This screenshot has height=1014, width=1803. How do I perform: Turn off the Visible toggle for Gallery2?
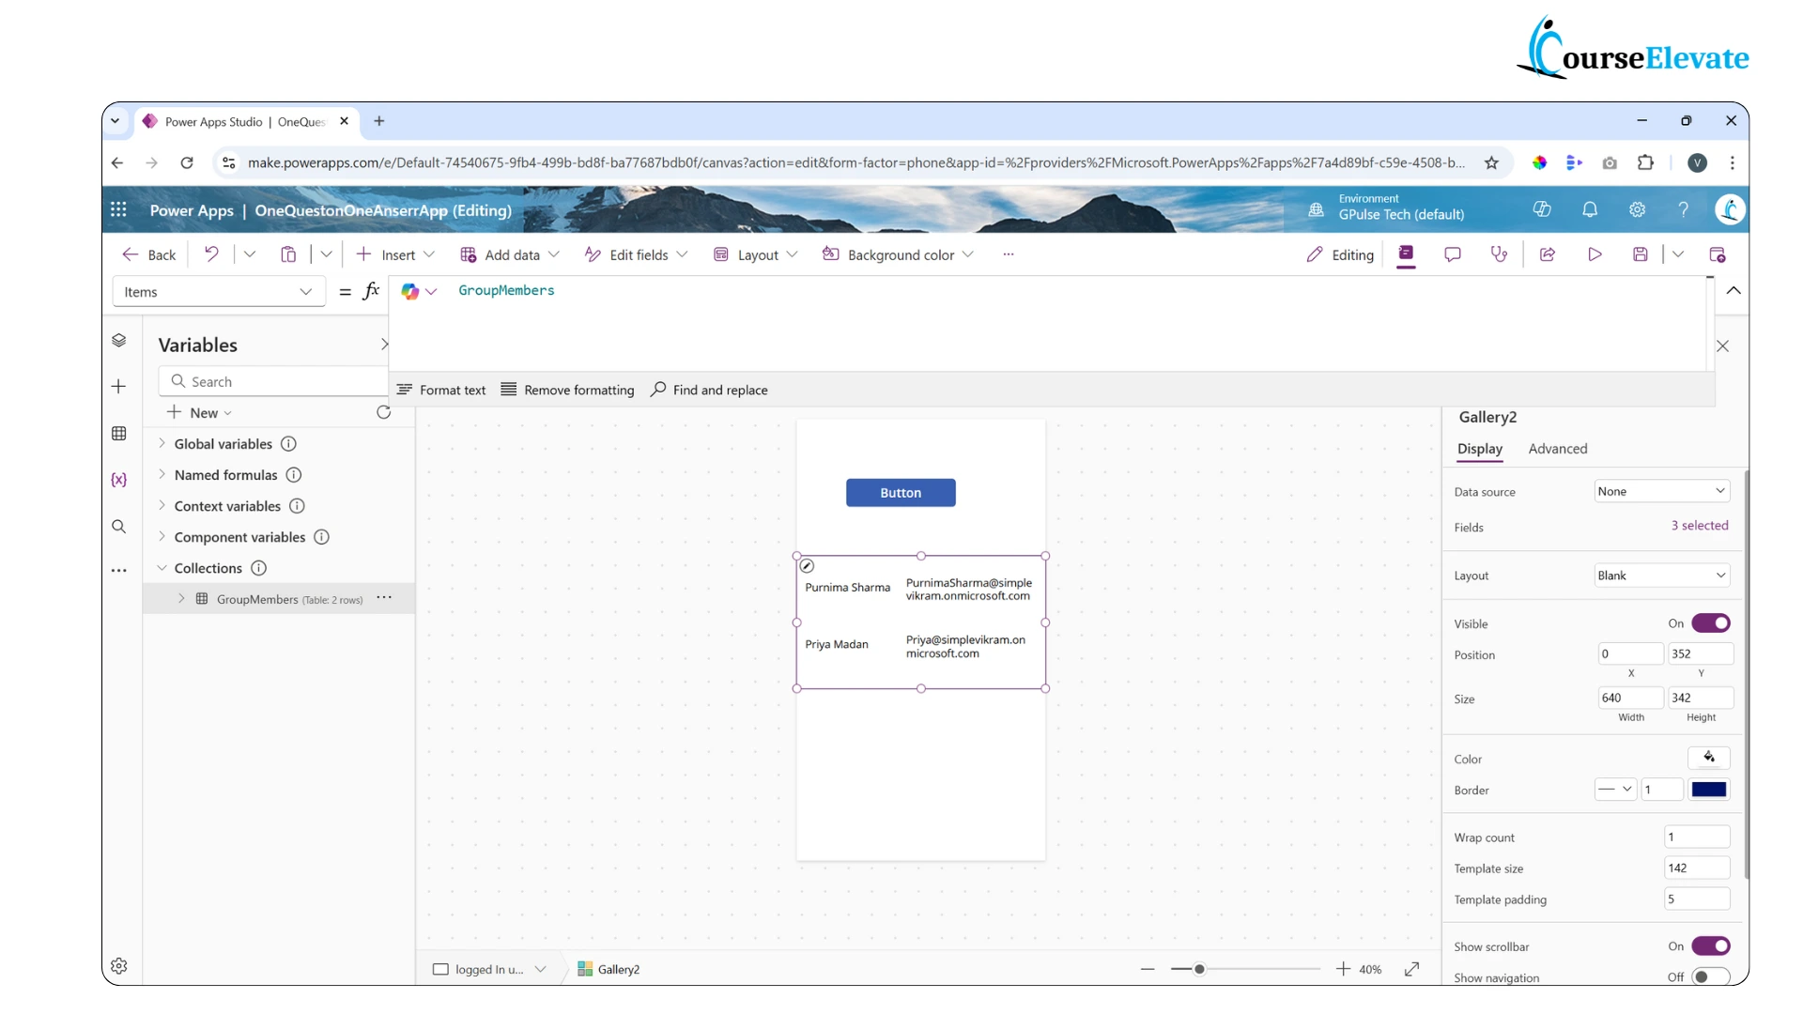(1710, 622)
